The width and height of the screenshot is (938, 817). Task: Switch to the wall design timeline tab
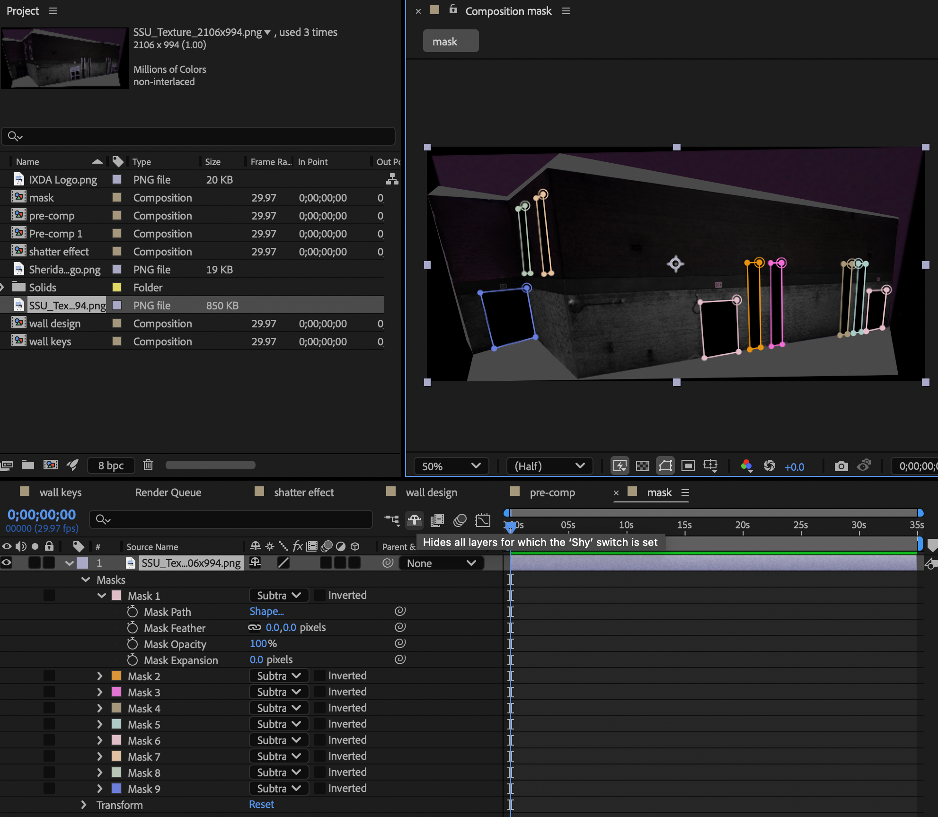431,492
